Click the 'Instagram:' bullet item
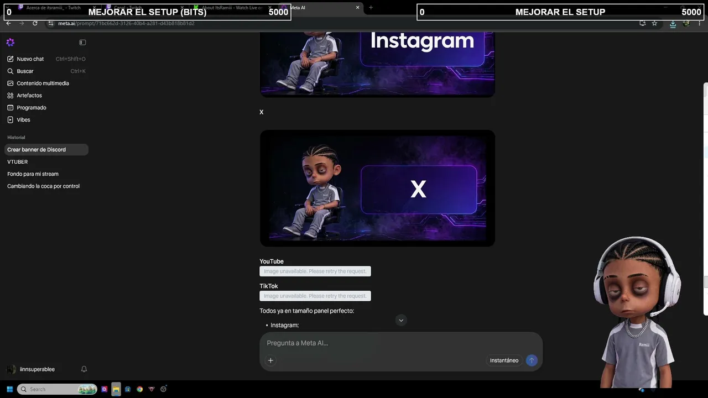Screen dimensions: 708x398 pyautogui.click(x=285, y=326)
